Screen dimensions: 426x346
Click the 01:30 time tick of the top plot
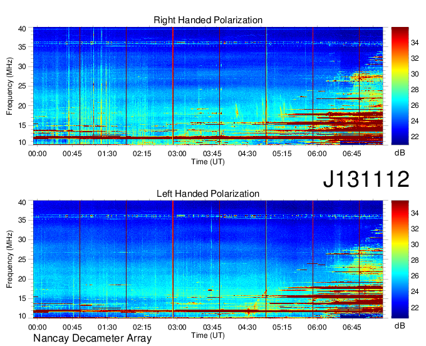[x=107, y=154]
